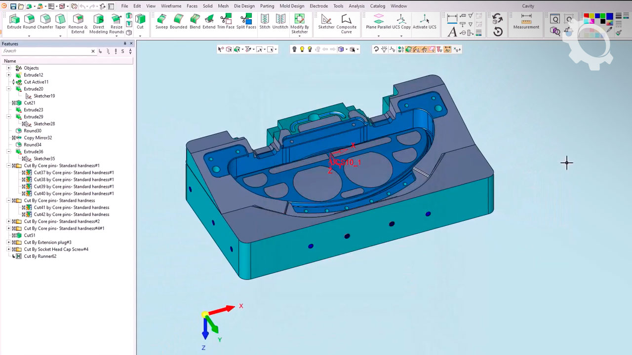Select the Activate UCS tool

pyautogui.click(x=424, y=22)
